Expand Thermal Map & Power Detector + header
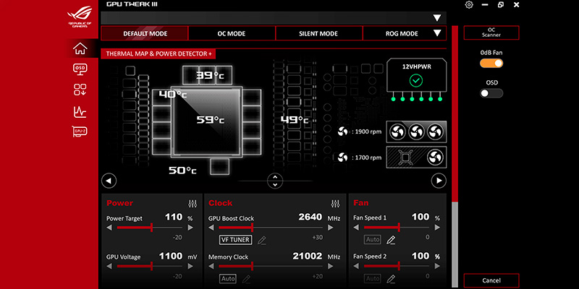579x289 pixels. (159, 53)
